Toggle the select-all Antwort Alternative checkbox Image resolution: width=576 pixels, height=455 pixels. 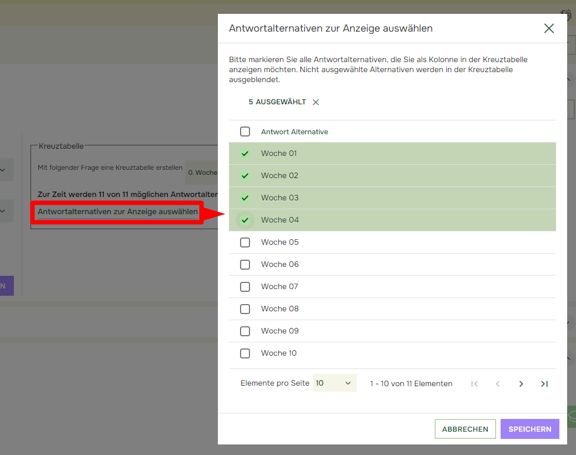[x=245, y=132]
